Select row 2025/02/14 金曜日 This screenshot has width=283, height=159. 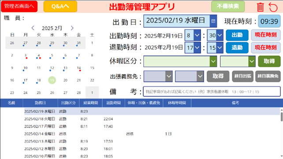pyautogui.click(x=152, y=134)
